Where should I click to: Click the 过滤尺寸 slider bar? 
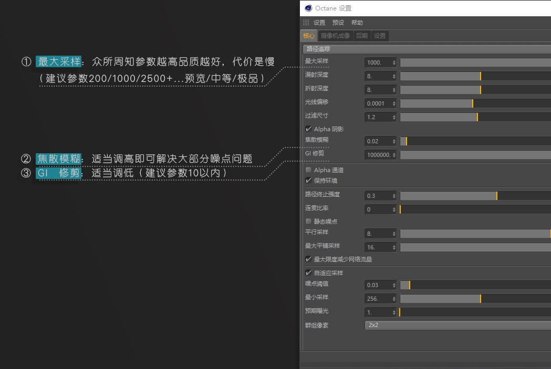coord(475,117)
